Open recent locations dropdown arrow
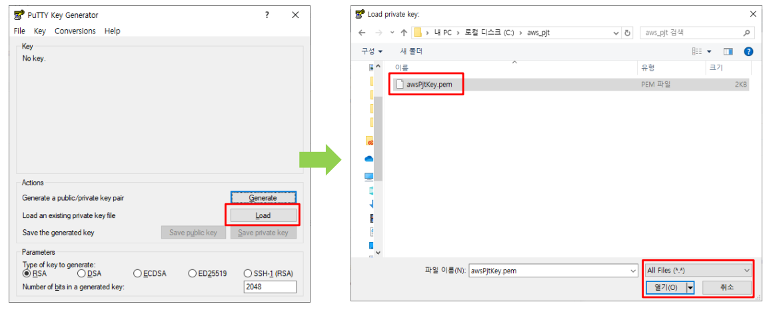 tap(392, 33)
